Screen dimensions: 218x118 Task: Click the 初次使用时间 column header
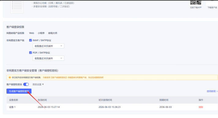click(105, 100)
